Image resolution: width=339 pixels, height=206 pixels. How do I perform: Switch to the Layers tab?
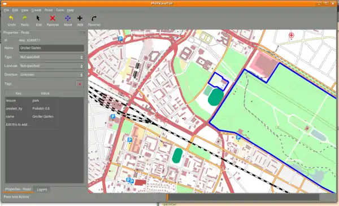42,190
